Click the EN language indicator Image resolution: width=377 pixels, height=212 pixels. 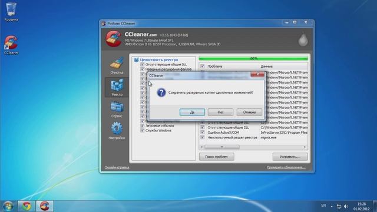(x=323, y=206)
